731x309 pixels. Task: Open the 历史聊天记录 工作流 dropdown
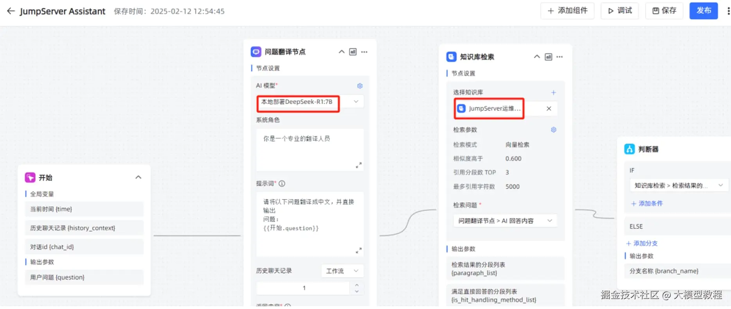point(342,271)
